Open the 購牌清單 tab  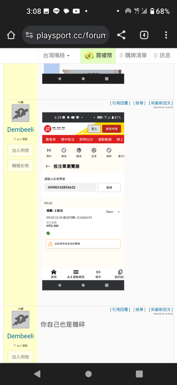(133, 55)
